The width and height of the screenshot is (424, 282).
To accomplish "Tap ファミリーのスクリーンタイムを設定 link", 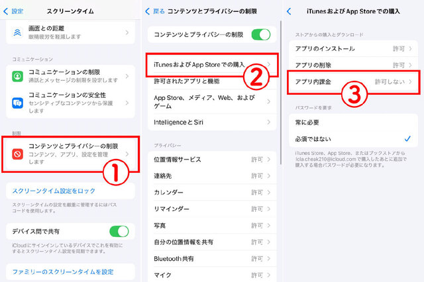I will [63, 271].
